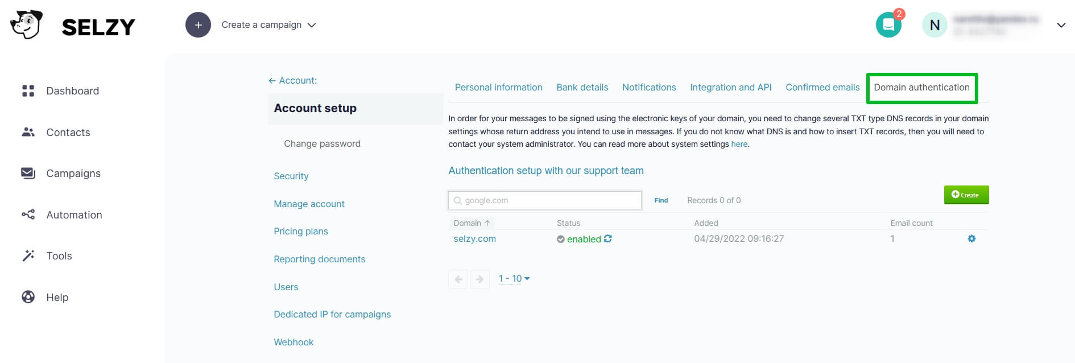Select the Domain authentication tab
This screenshot has height=363, width=1075.
pyautogui.click(x=921, y=88)
